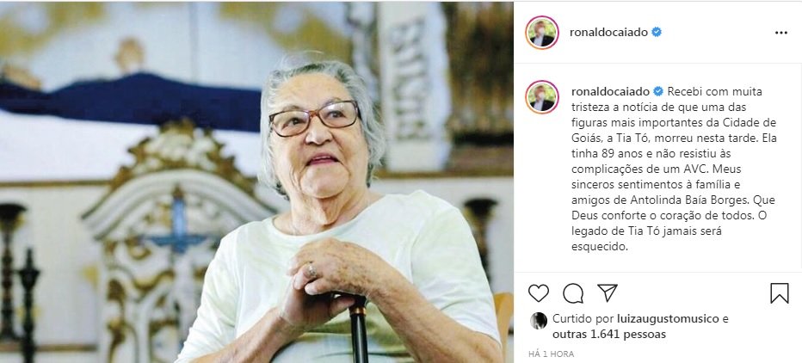Screen dimensions: 802x363
Task: Click ronaldocaiado username in the caption
Action: (x=611, y=91)
